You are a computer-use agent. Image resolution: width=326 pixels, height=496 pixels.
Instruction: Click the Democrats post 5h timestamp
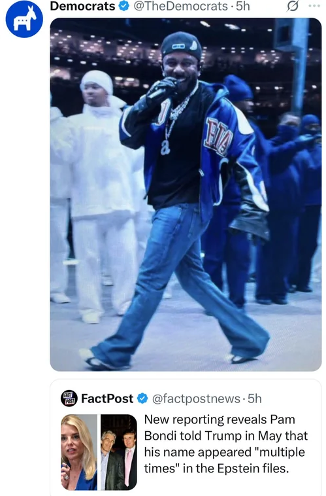click(x=242, y=6)
